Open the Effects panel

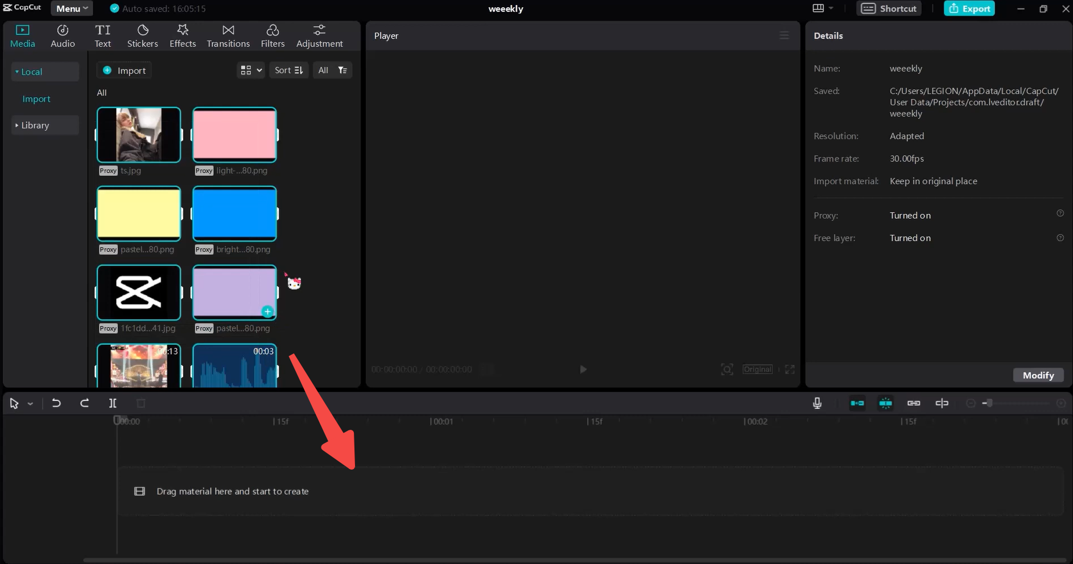pyautogui.click(x=182, y=35)
